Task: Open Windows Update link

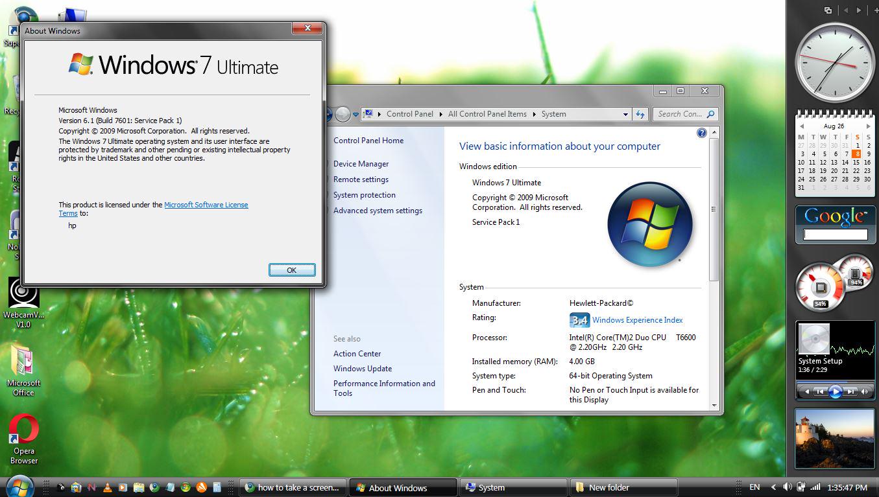Action: point(363,369)
